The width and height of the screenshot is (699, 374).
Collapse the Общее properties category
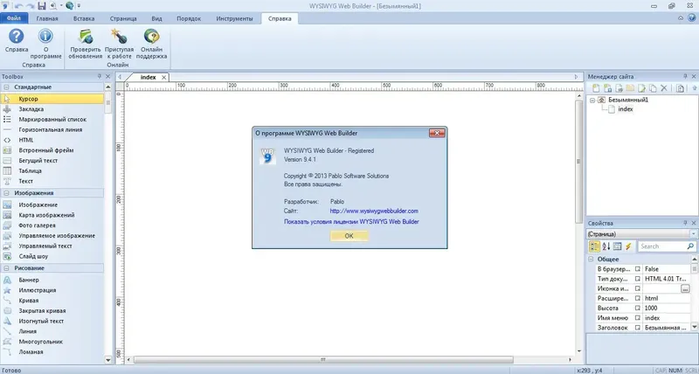click(592, 259)
